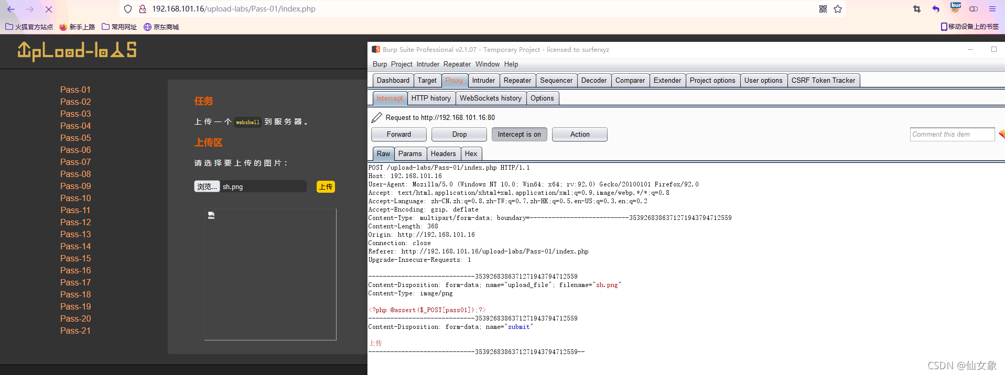Open the HTTP history sub-tab
Image resolution: width=1005 pixels, height=375 pixels.
431,98
